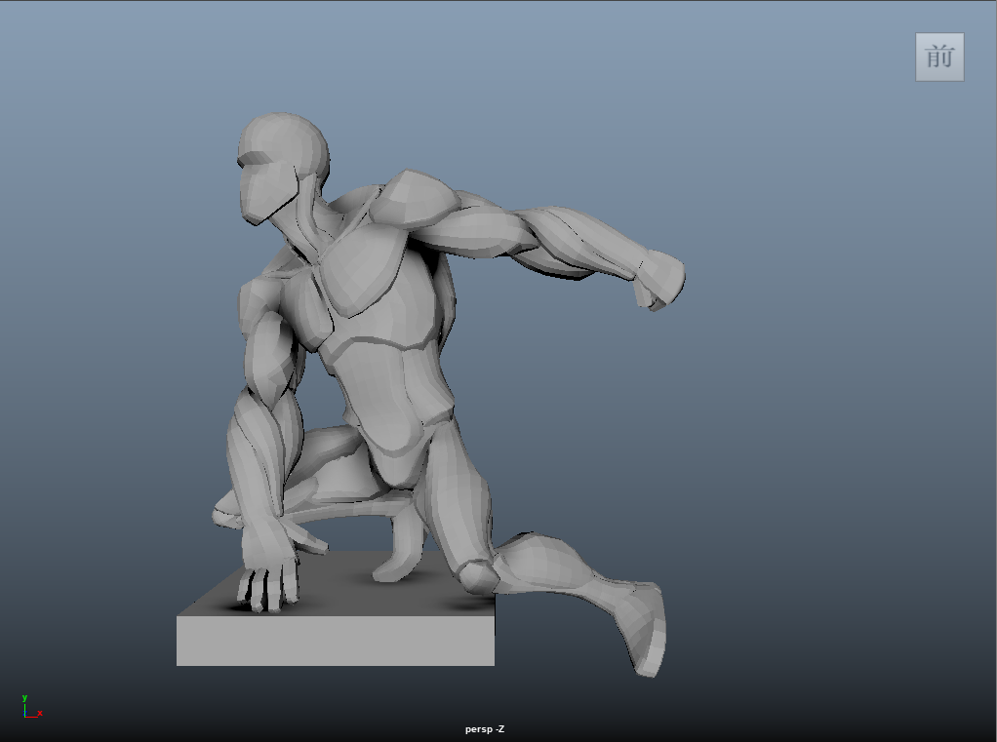This screenshot has width=997, height=742.
Task: Select the figure's extended fist
Action: (660, 280)
